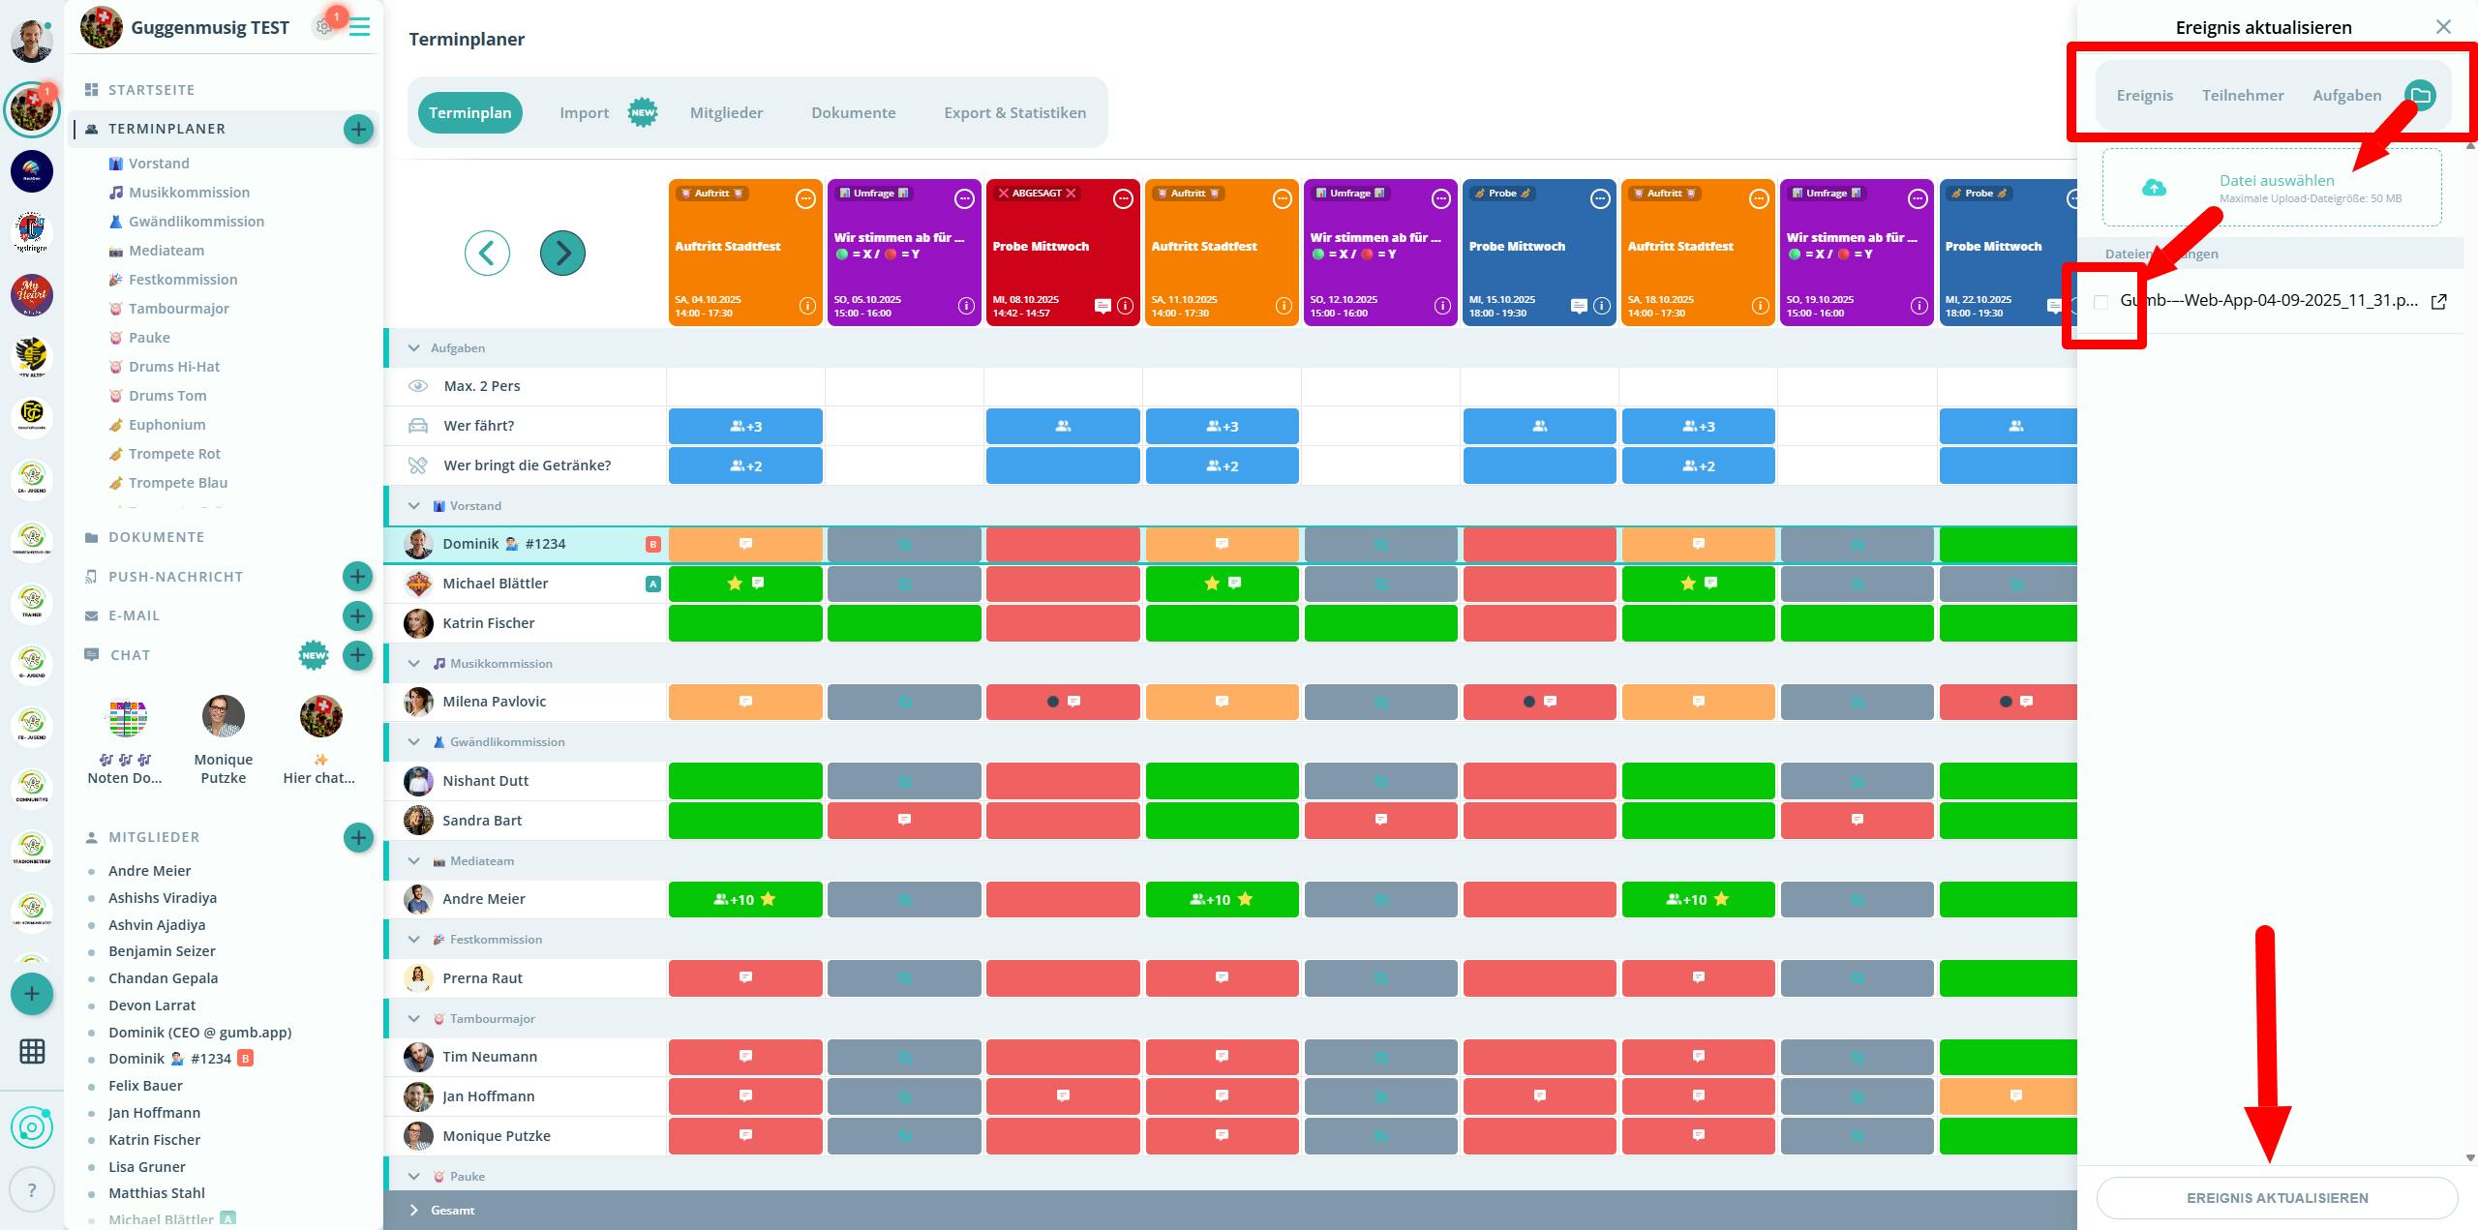Tick the checkbox beside the Gumb Web-App file
The height and width of the screenshot is (1230, 2478).
tap(2100, 302)
